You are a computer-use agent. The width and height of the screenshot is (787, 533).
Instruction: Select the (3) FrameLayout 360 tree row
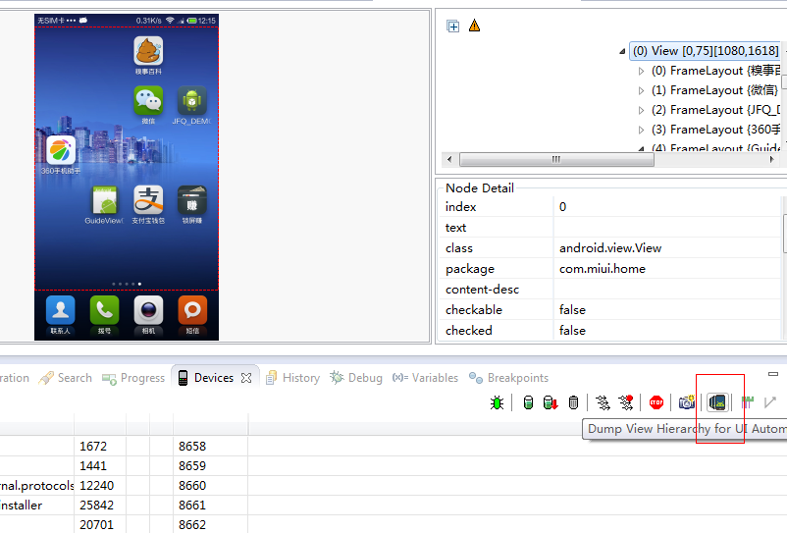(715, 130)
